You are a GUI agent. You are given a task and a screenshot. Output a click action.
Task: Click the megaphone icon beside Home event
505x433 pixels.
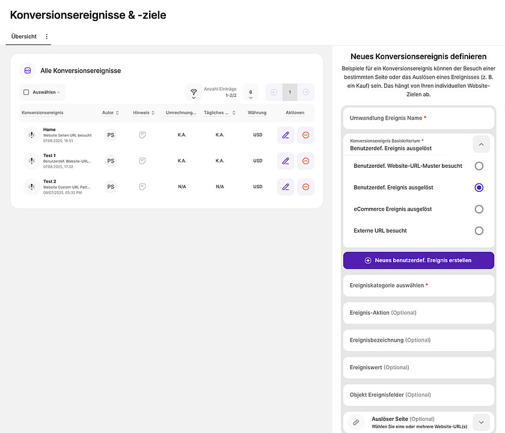31,135
